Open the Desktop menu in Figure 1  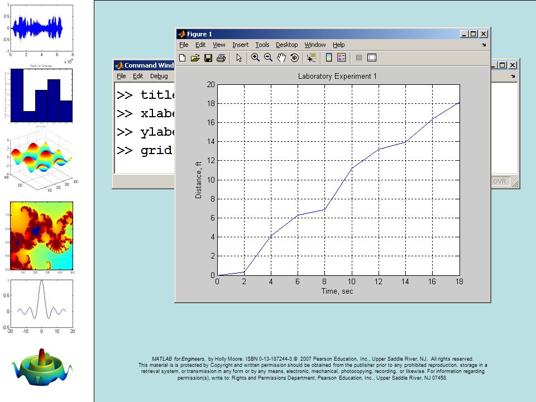coord(287,45)
